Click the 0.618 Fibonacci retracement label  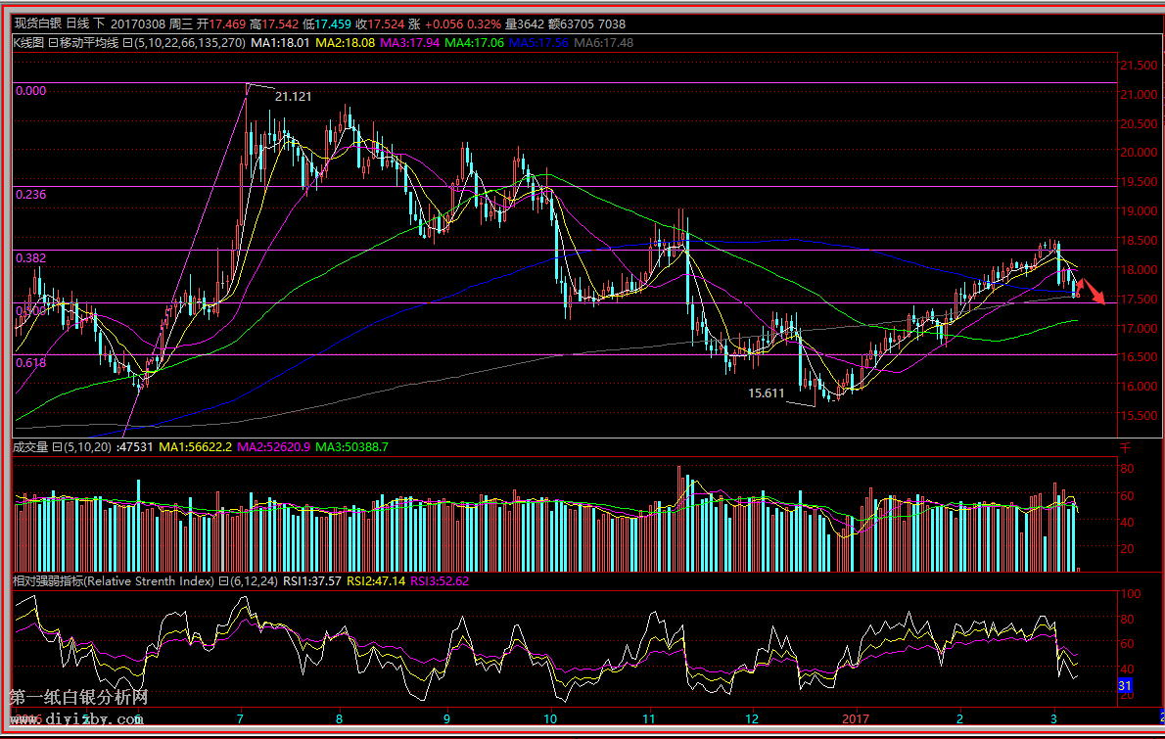click(31, 362)
